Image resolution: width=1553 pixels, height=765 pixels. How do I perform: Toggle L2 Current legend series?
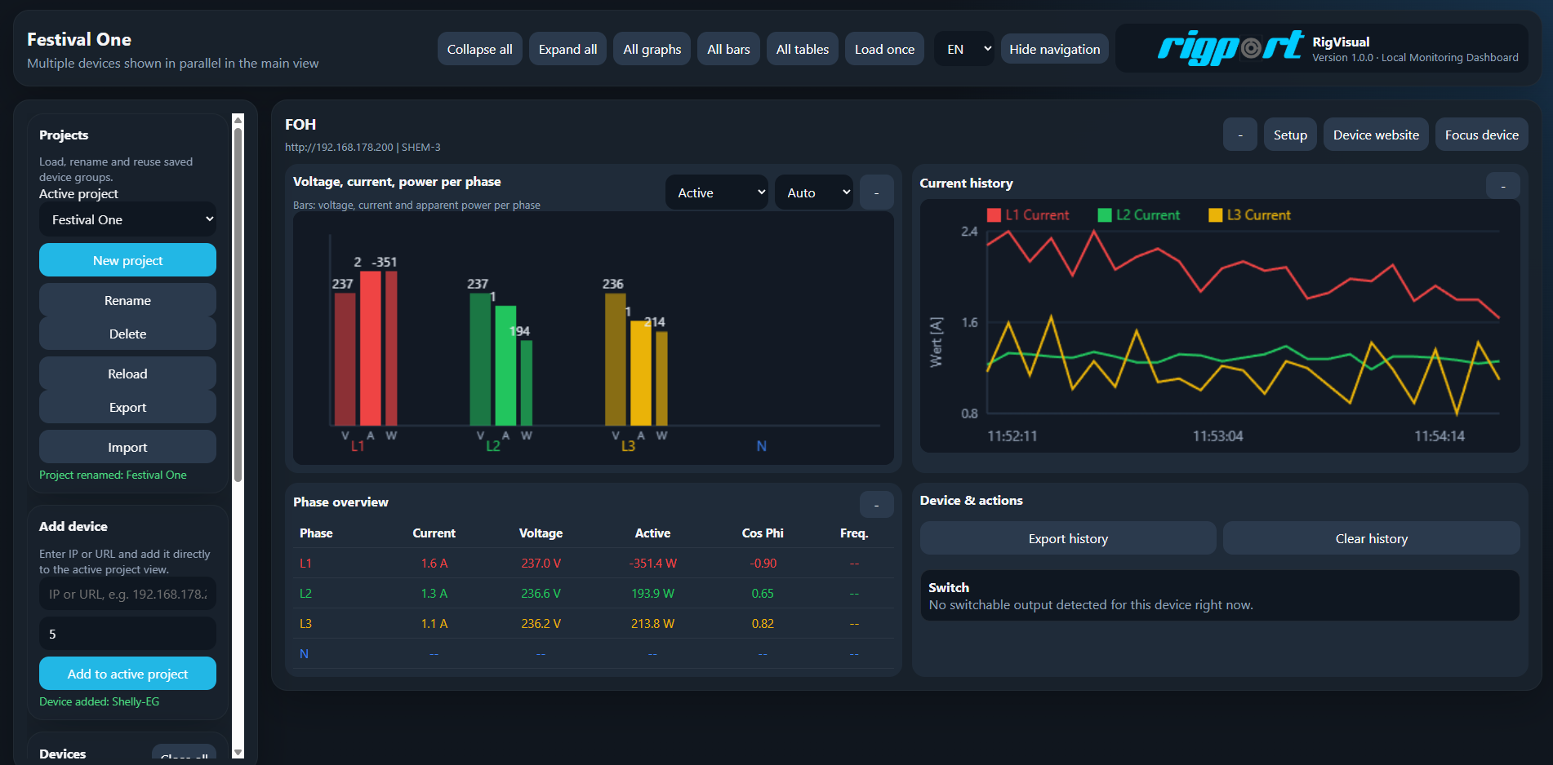pos(1139,215)
